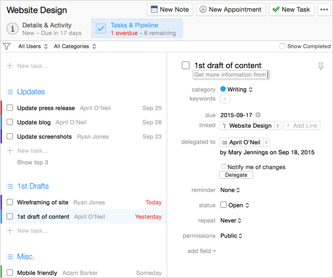Open the All Users filter dropdown
This screenshot has width=333, height=278.
point(33,46)
